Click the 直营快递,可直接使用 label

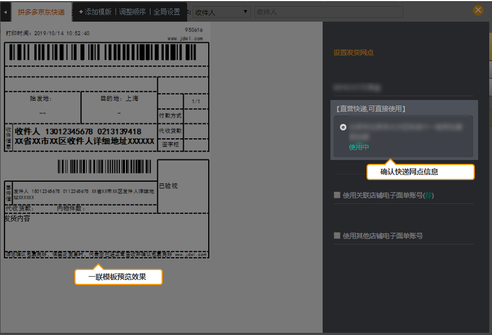370,109
